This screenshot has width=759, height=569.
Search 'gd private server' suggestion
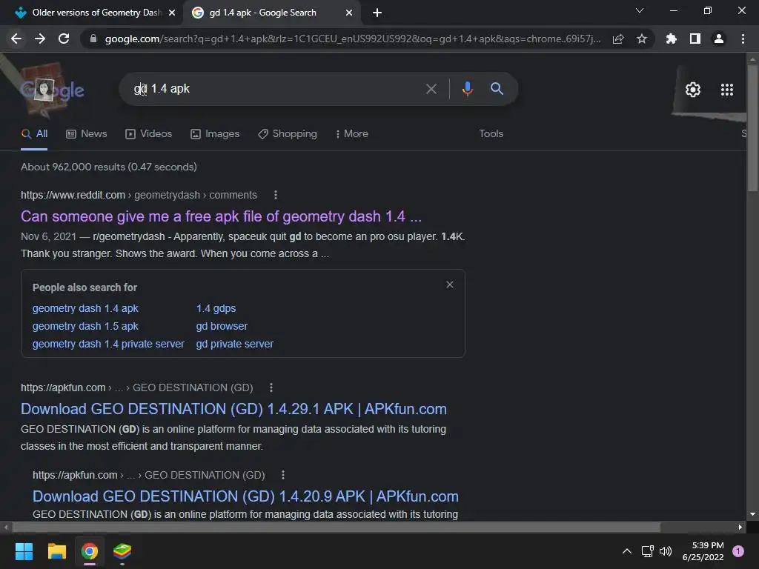(x=235, y=344)
